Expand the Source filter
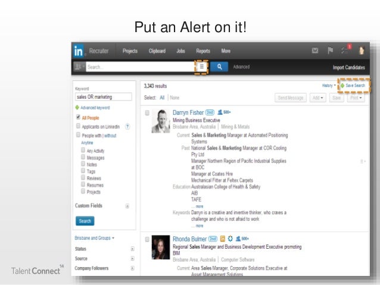The height and width of the screenshot is (285, 380). 132,259
